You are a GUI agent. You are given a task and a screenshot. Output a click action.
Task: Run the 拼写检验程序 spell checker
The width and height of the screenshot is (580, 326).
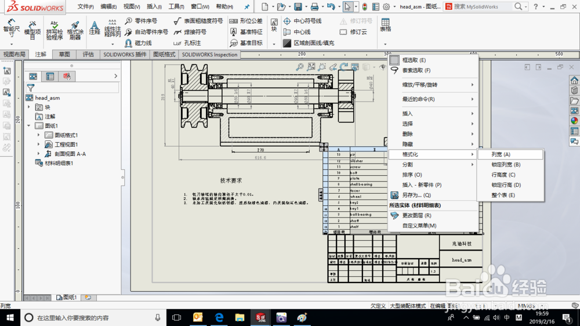[55, 30]
